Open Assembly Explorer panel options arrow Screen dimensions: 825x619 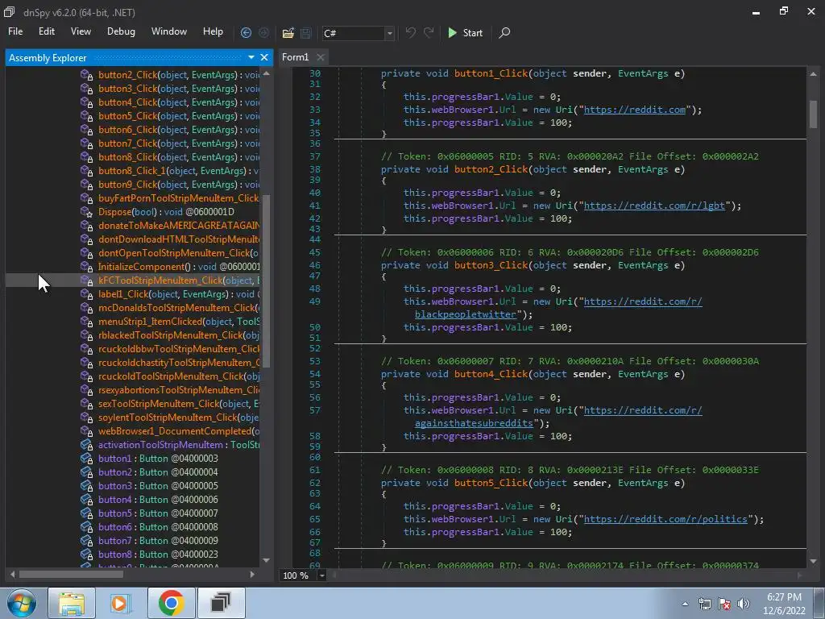coord(251,57)
